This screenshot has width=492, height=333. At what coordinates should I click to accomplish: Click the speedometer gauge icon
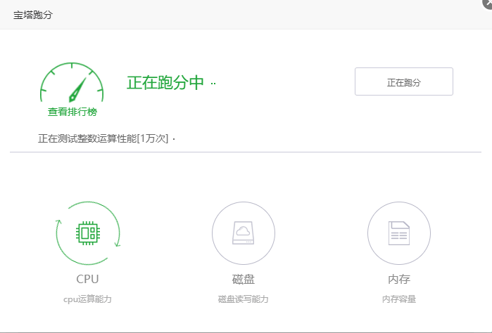(72, 82)
